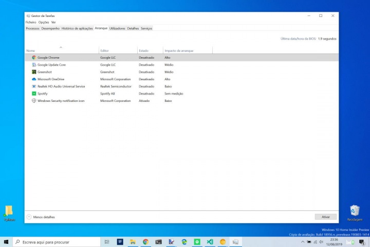
Task: Open Visual Studio Code from the taskbar
Action: click(x=210, y=242)
